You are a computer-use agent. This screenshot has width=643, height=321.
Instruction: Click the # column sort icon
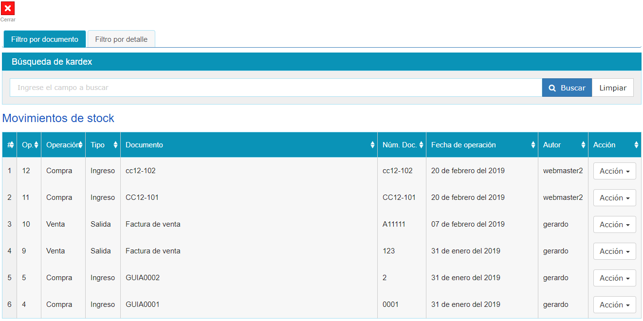[11, 145]
